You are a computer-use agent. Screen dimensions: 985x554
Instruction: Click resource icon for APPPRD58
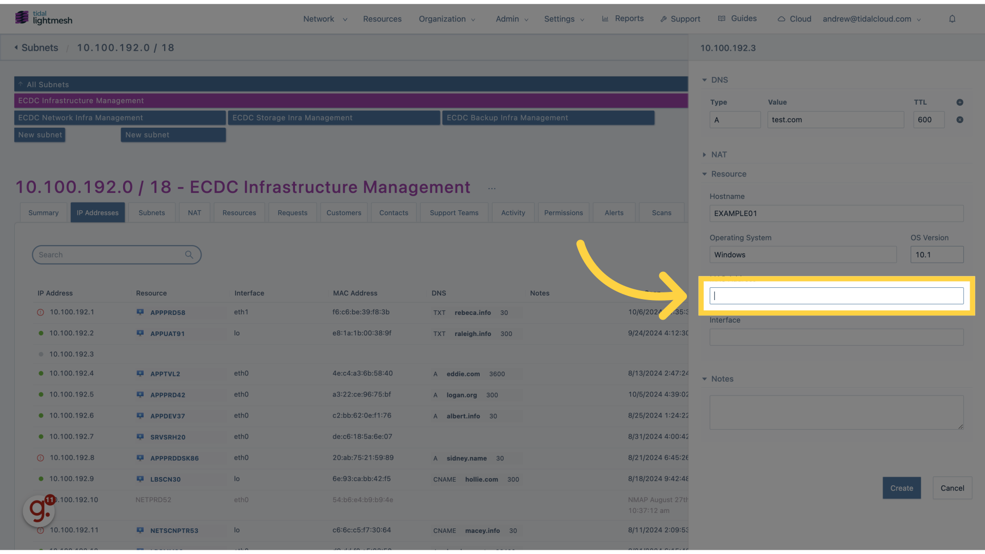coord(140,312)
